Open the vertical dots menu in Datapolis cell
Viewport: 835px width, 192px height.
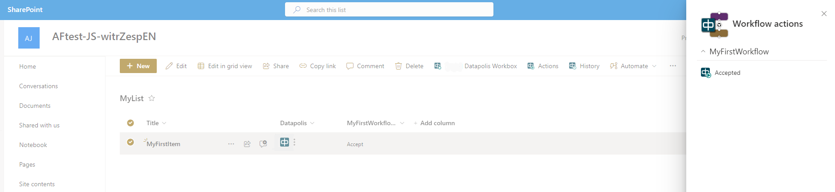(294, 142)
